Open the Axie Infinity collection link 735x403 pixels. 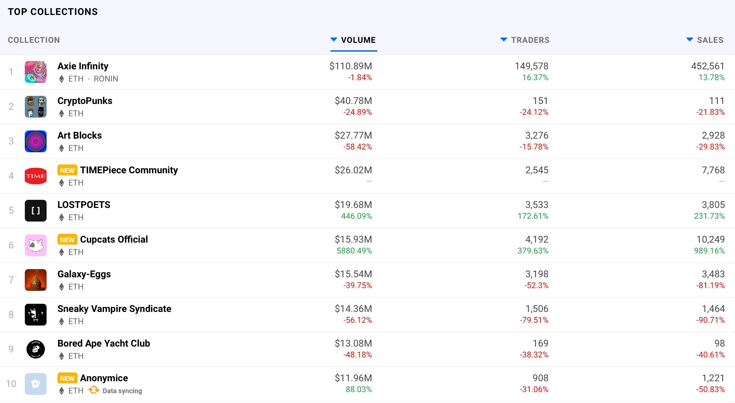pos(83,66)
